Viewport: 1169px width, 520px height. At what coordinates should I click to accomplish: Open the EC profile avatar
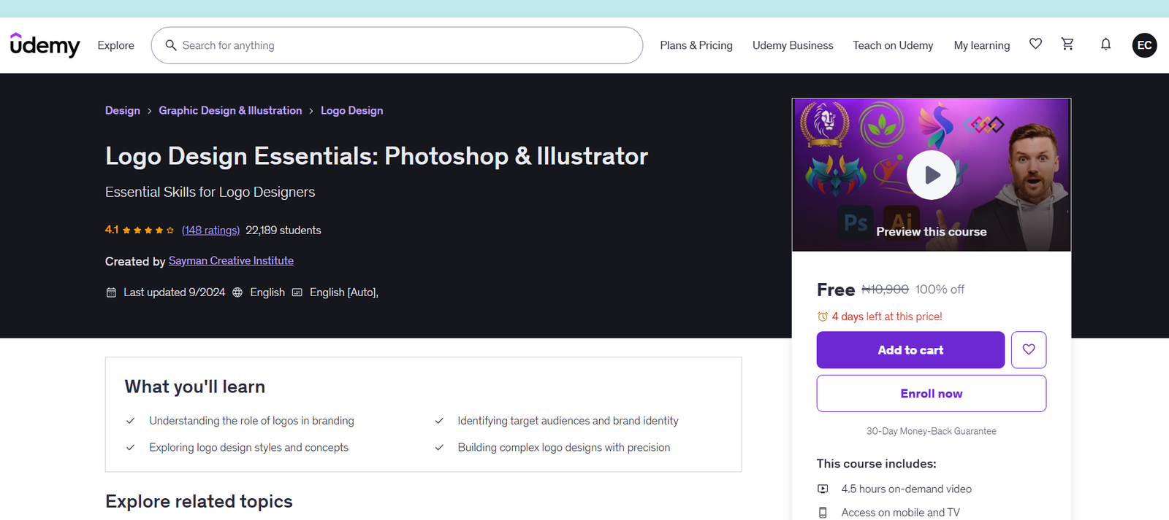tap(1144, 45)
